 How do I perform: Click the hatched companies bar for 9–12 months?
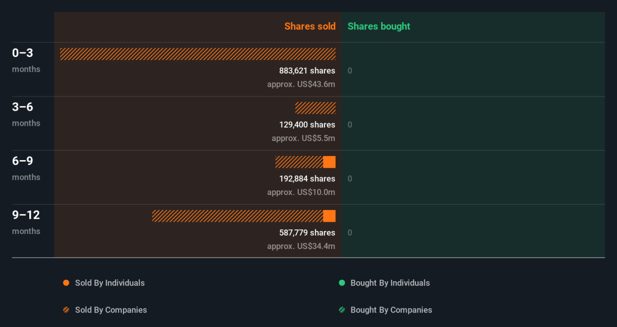(238, 216)
